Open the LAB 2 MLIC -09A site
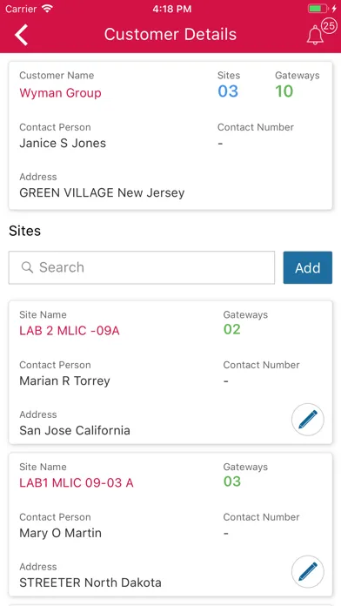The height and width of the screenshot is (606, 341). pyautogui.click(x=70, y=331)
